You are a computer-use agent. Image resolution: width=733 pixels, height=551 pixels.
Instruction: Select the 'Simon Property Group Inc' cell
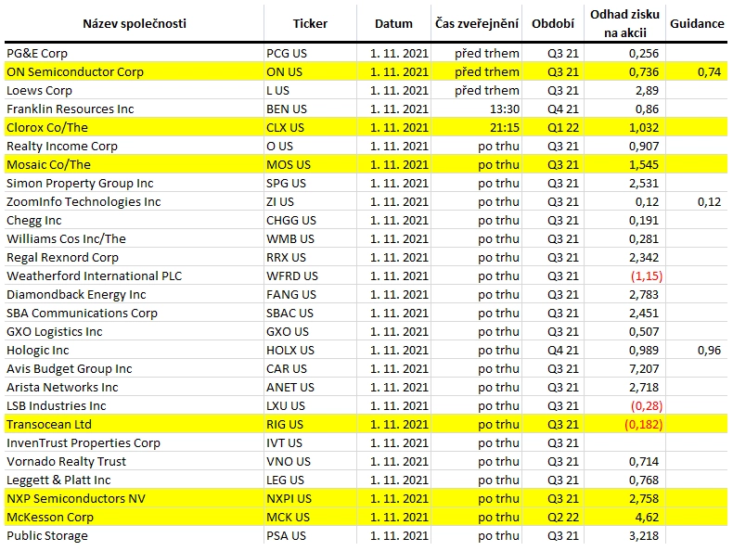(135, 183)
